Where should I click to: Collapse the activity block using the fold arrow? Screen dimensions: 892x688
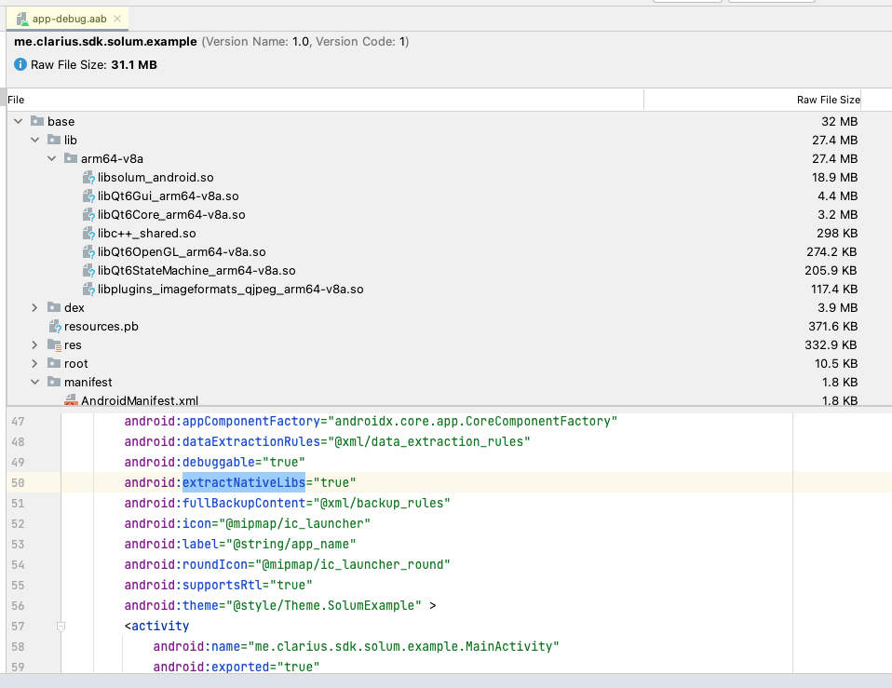tap(61, 627)
